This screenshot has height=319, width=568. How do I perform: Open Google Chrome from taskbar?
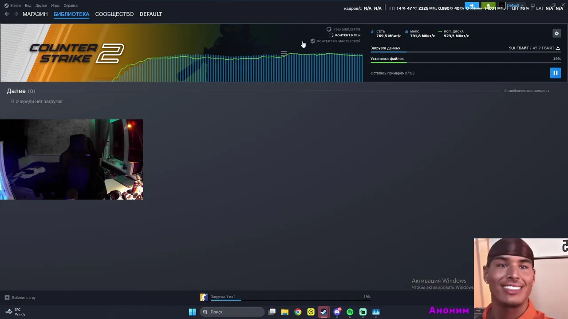[x=298, y=312]
